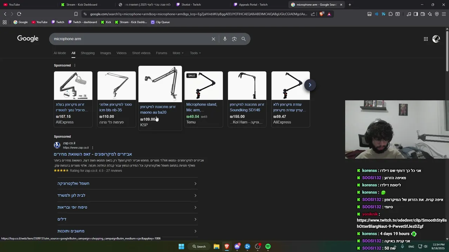Screen dimensions: 449x252
Task: Share this page via address bar icon
Action: (x=313, y=14)
